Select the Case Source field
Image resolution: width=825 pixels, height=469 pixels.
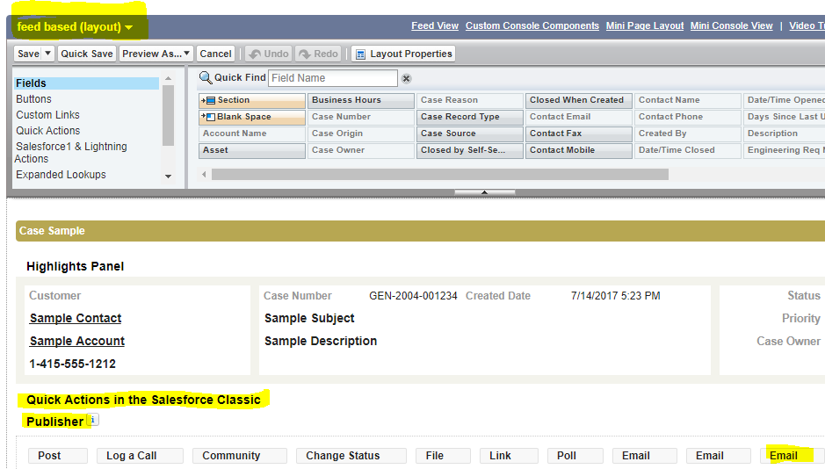pos(470,133)
